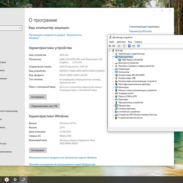This screenshot has height=183, width=183.
Task: Click the version value 22H2
Action: (62, 128)
